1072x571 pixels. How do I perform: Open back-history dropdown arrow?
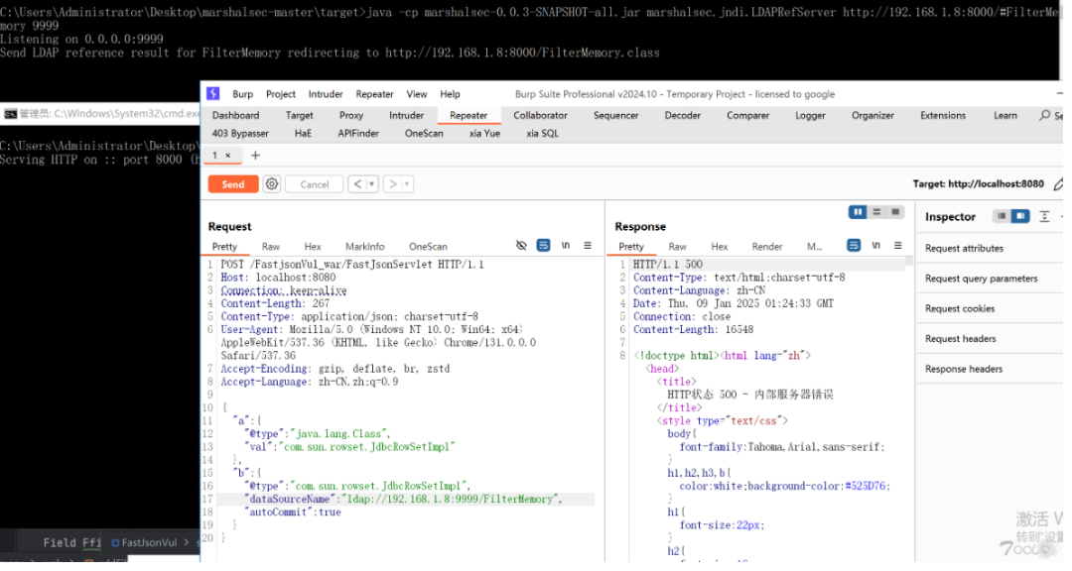(x=372, y=184)
